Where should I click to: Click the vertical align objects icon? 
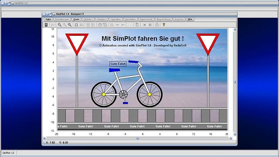point(112,25)
